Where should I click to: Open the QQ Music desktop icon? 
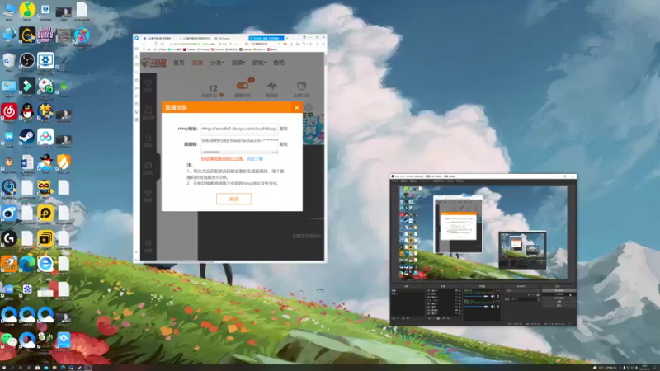[27, 10]
